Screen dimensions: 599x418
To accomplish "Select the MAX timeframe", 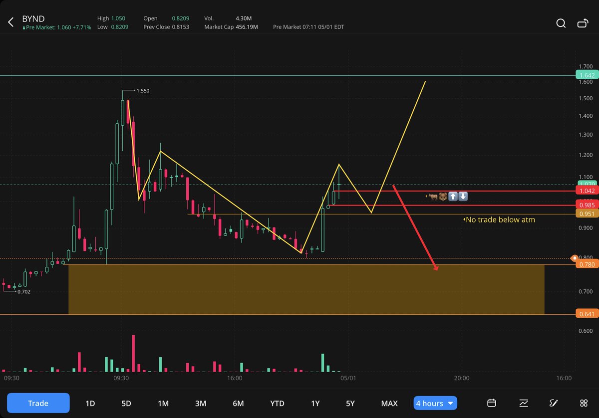I will (x=389, y=403).
